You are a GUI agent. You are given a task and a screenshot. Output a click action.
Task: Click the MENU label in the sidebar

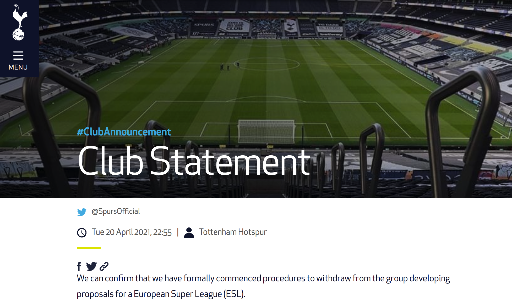(x=18, y=67)
